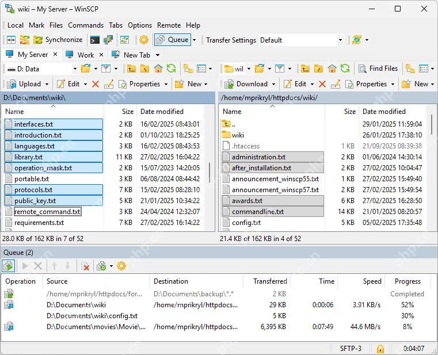Open the Transfer Settings Default combo box
438x355 pixels.
[302, 40]
